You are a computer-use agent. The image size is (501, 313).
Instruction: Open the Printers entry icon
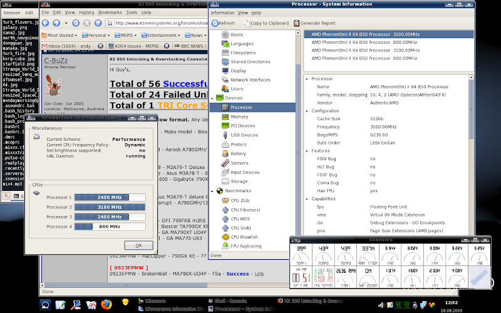(225, 145)
